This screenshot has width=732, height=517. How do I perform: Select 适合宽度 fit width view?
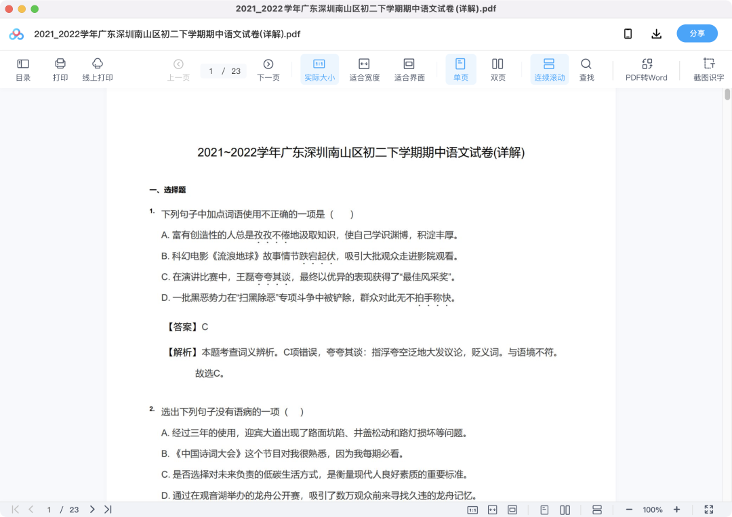tap(364, 70)
